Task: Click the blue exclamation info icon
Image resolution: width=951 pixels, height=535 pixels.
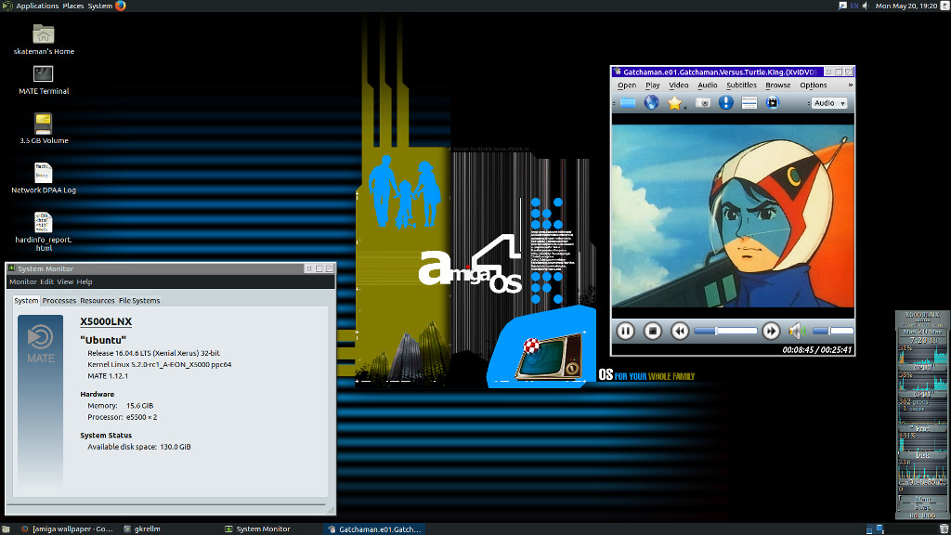Action: click(725, 102)
